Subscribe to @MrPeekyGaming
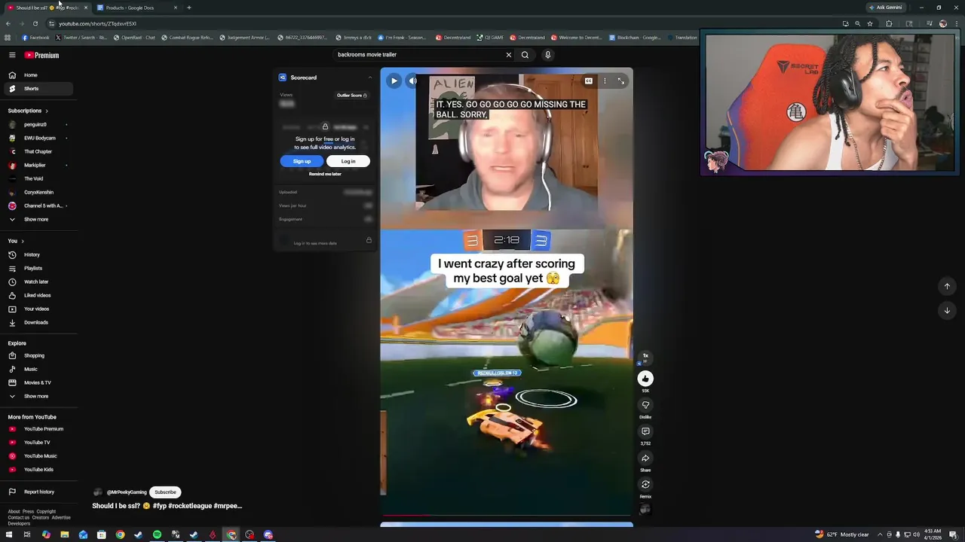The width and height of the screenshot is (965, 542). tap(165, 492)
